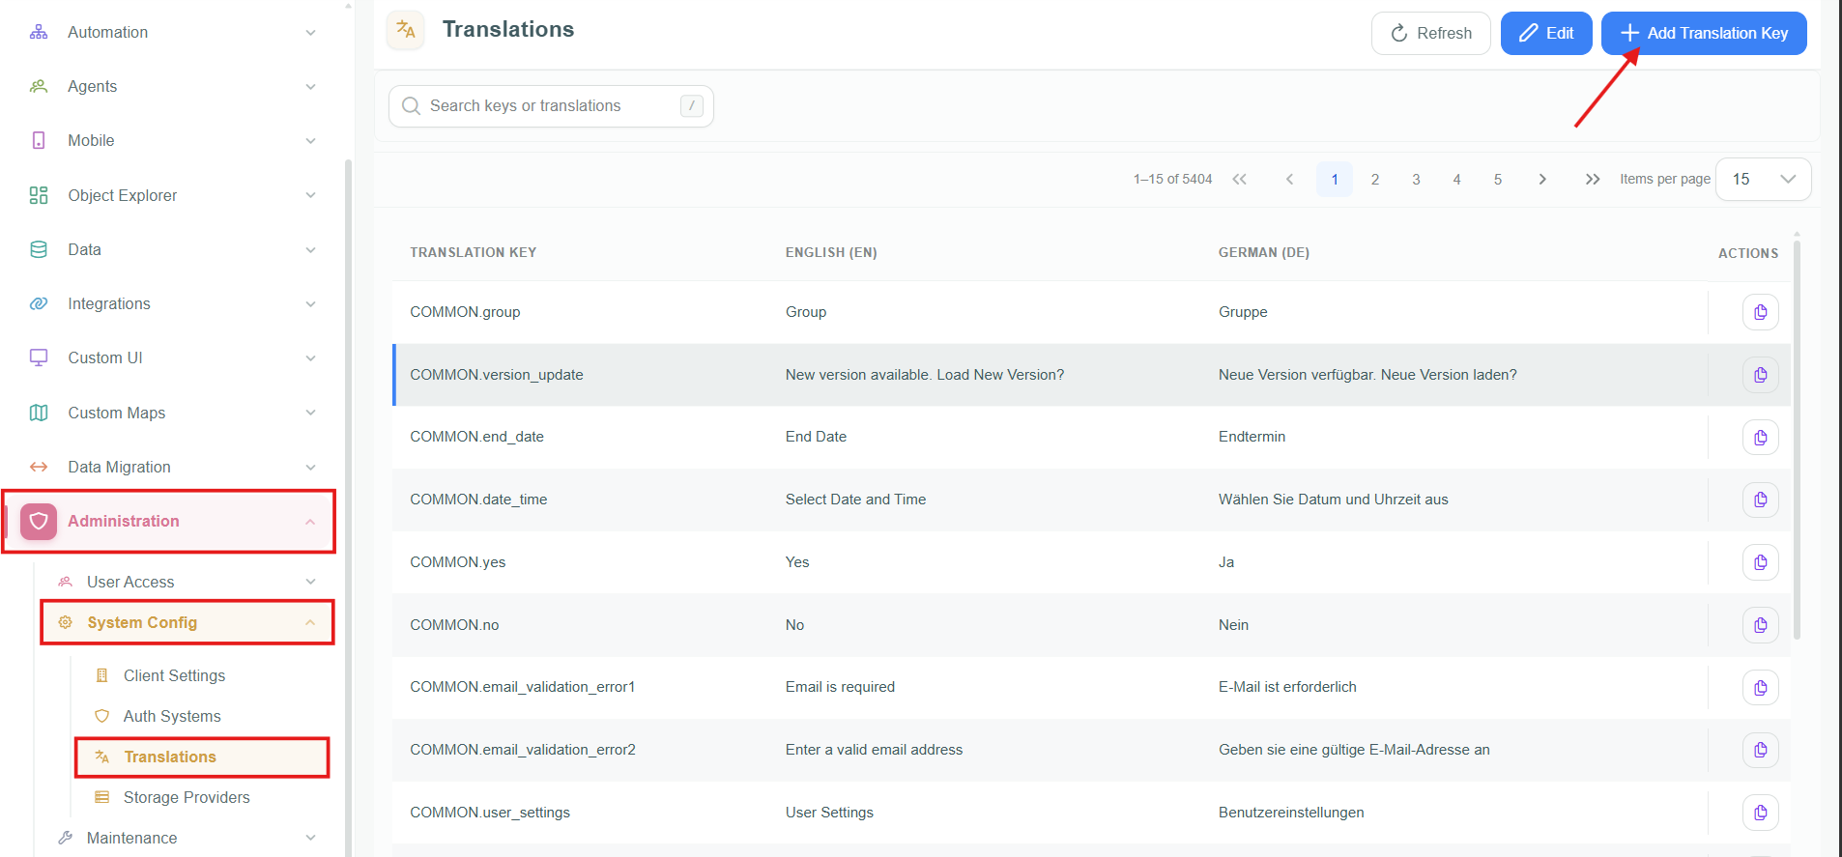Click the Agents sidebar icon
This screenshot has width=1842, height=857.
point(39,86)
